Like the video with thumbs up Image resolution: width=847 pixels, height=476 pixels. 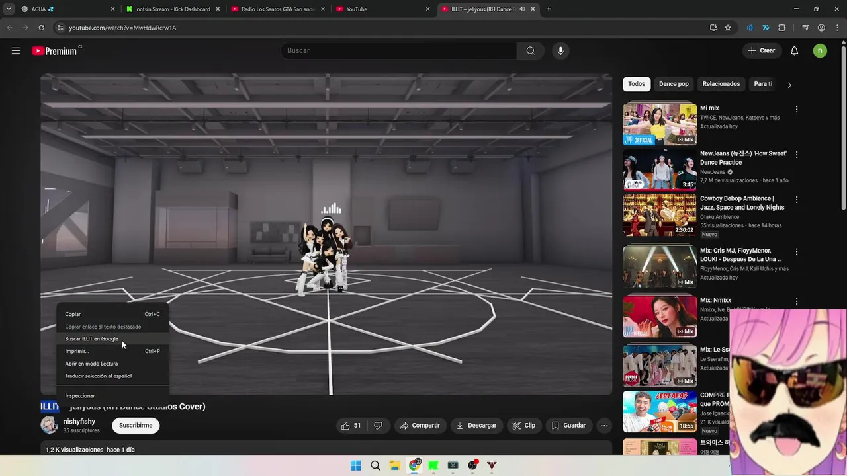tap(351, 426)
